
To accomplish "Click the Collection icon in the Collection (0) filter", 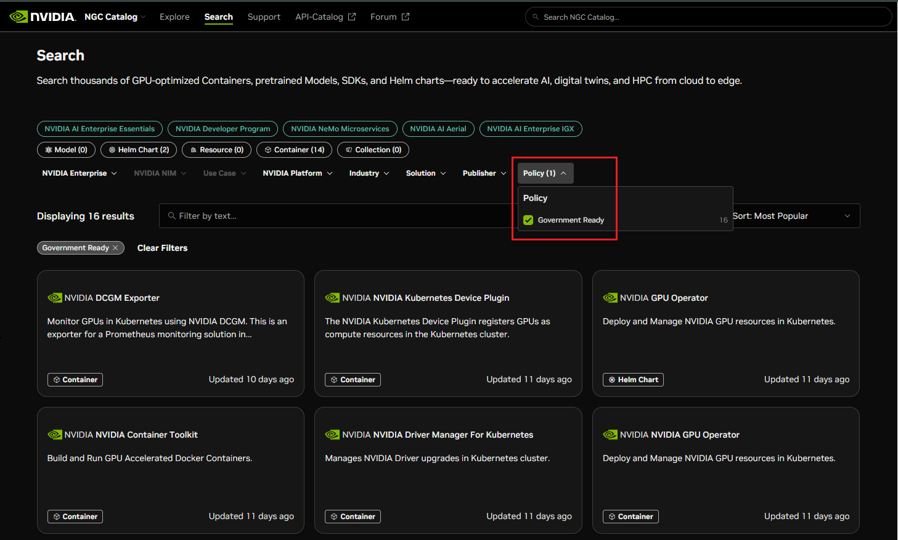I will coord(348,150).
